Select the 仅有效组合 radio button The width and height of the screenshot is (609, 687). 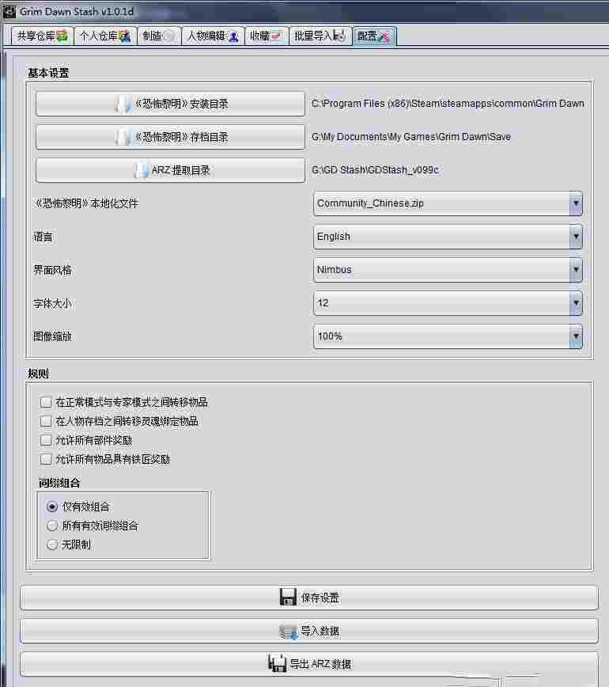52,507
